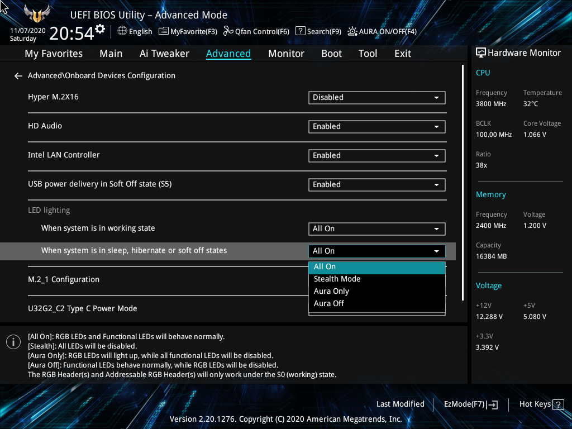Click the globe language icon

click(122, 31)
